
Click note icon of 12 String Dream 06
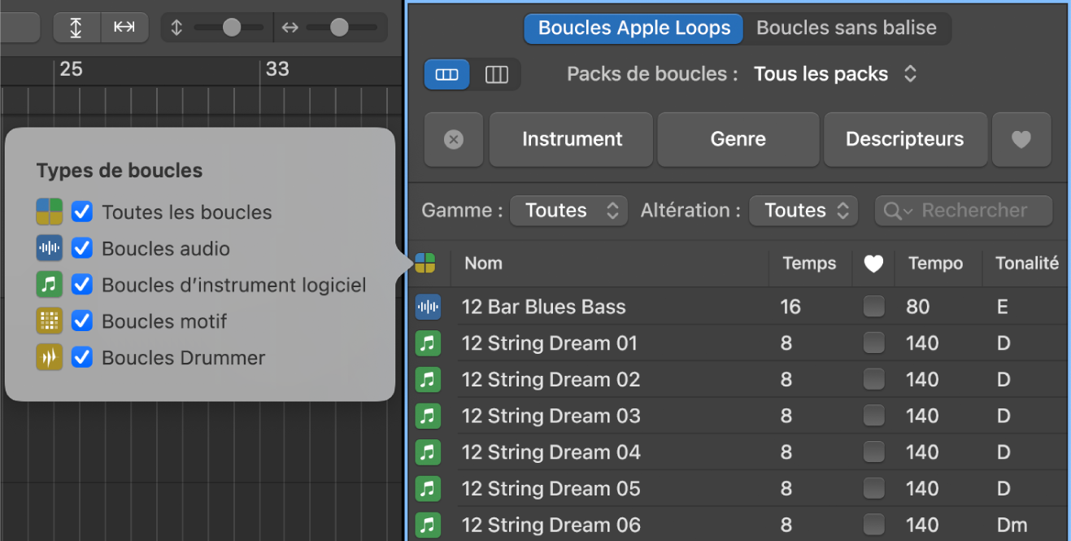pyautogui.click(x=428, y=525)
